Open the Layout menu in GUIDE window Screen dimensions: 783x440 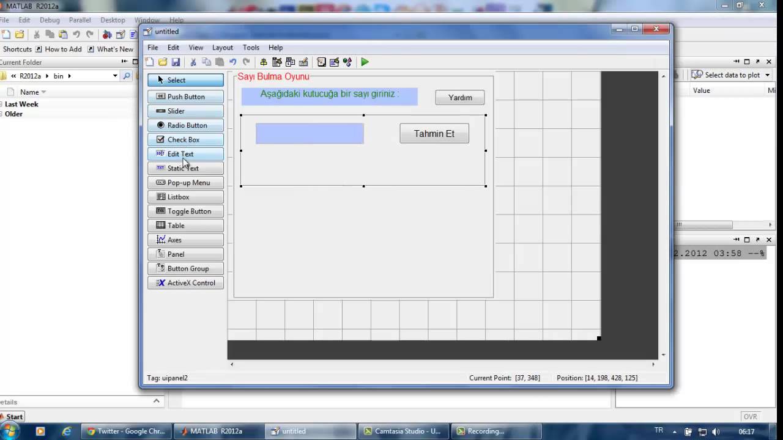tap(223, 48)
